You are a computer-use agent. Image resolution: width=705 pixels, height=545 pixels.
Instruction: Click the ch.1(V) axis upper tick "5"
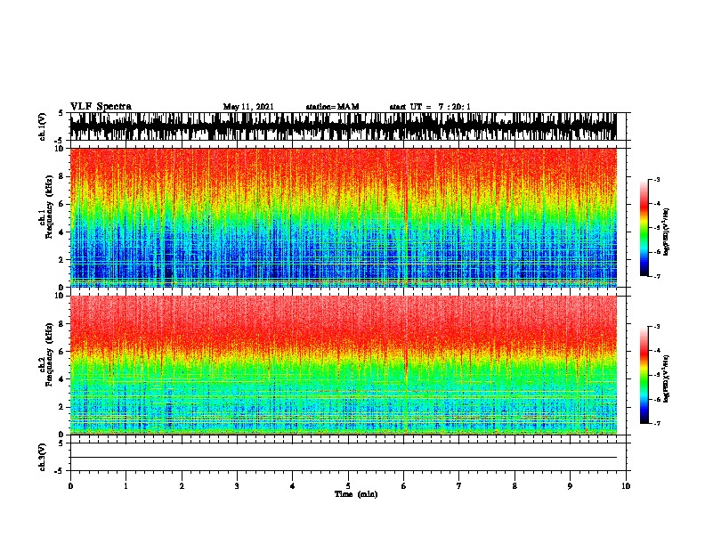[x=61, y=113]
